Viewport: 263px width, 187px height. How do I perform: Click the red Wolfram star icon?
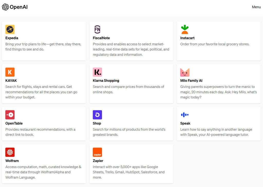tap(10, 152)
